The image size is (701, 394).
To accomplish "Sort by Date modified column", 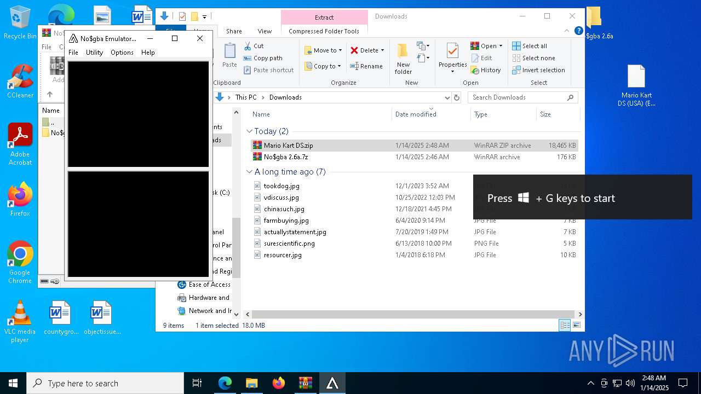I will tap(431, 114).
